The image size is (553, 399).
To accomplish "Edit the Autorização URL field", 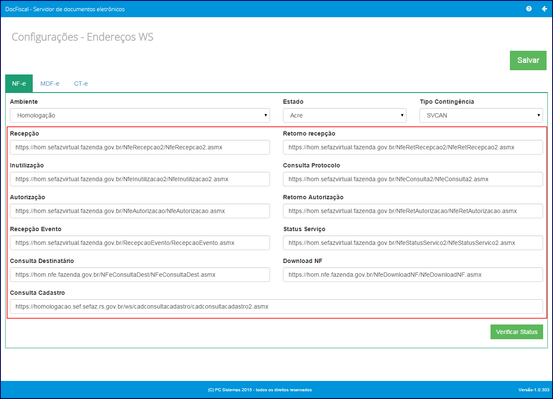I will [x=140, y=211].
